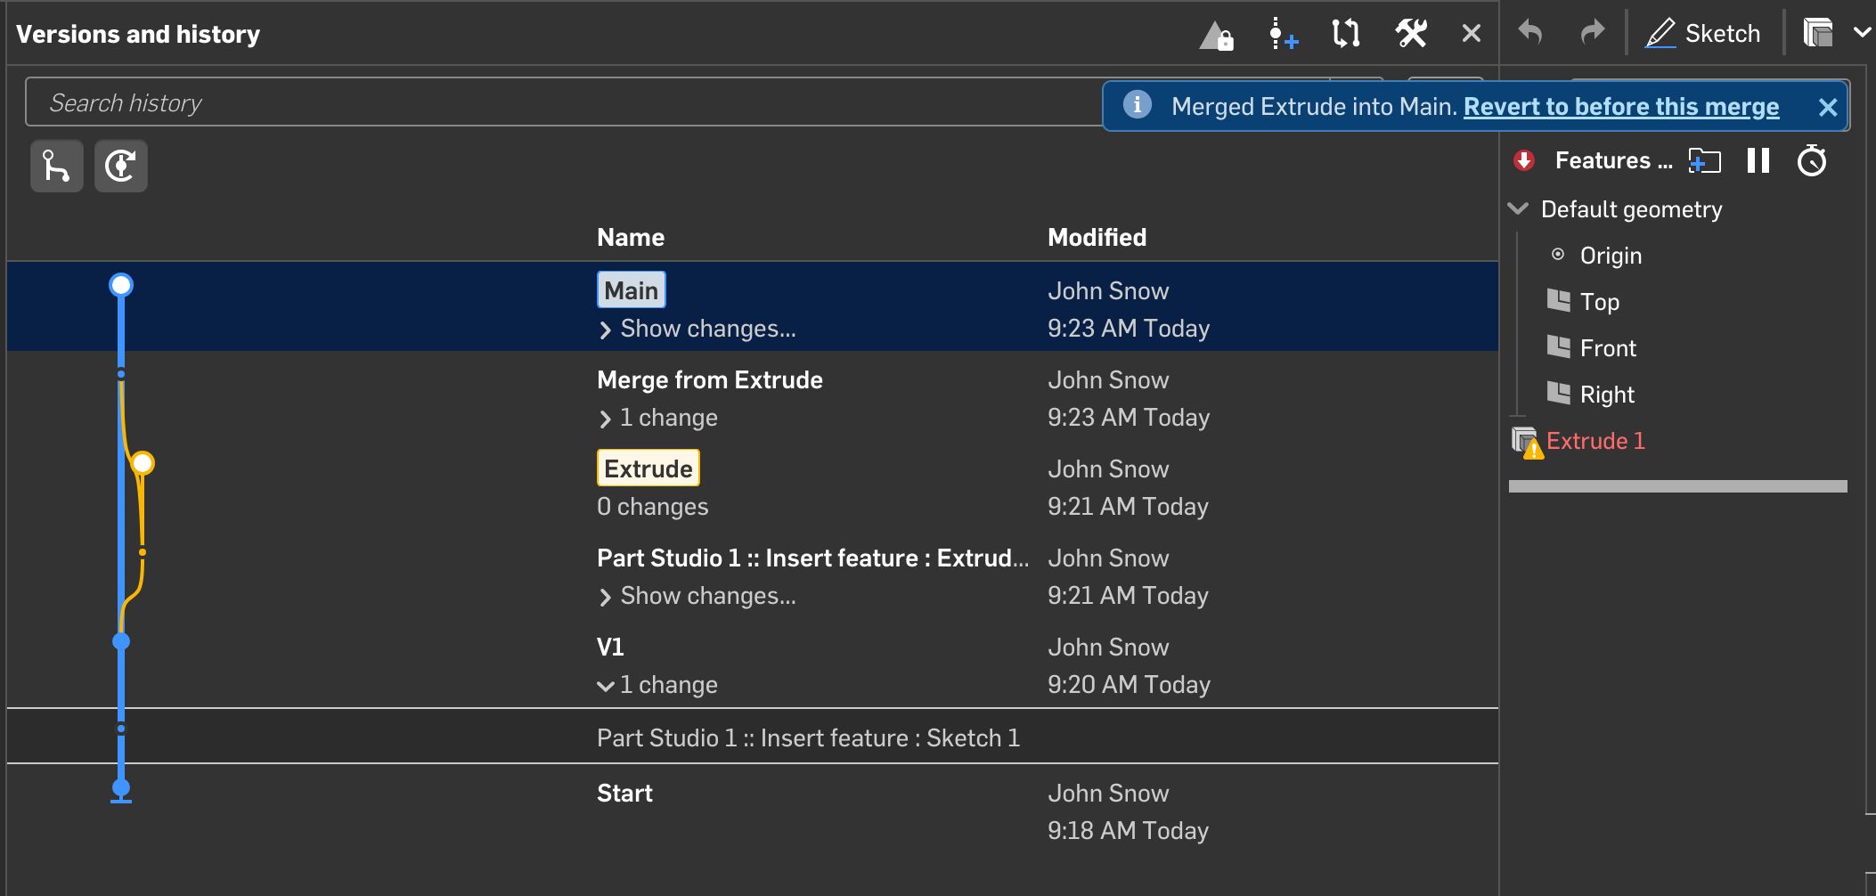Click the Sketch button
This screenshot has height=896, width=1876.
click(x=1702, y=33)
